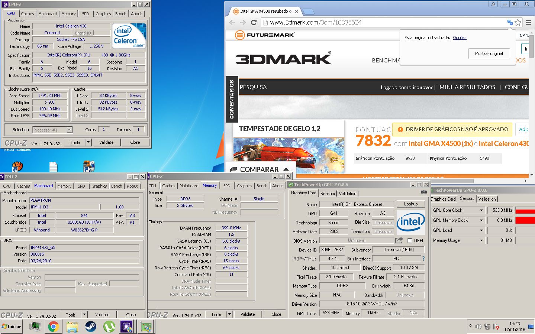Select the DRAM Frequency value 399.0 MHz
Viewport: 535px width, 334px height.
tap(231, 228)
